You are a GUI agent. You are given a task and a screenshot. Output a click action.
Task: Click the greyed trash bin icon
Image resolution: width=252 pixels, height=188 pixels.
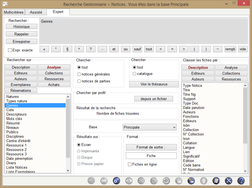click(x=204, y=181)
